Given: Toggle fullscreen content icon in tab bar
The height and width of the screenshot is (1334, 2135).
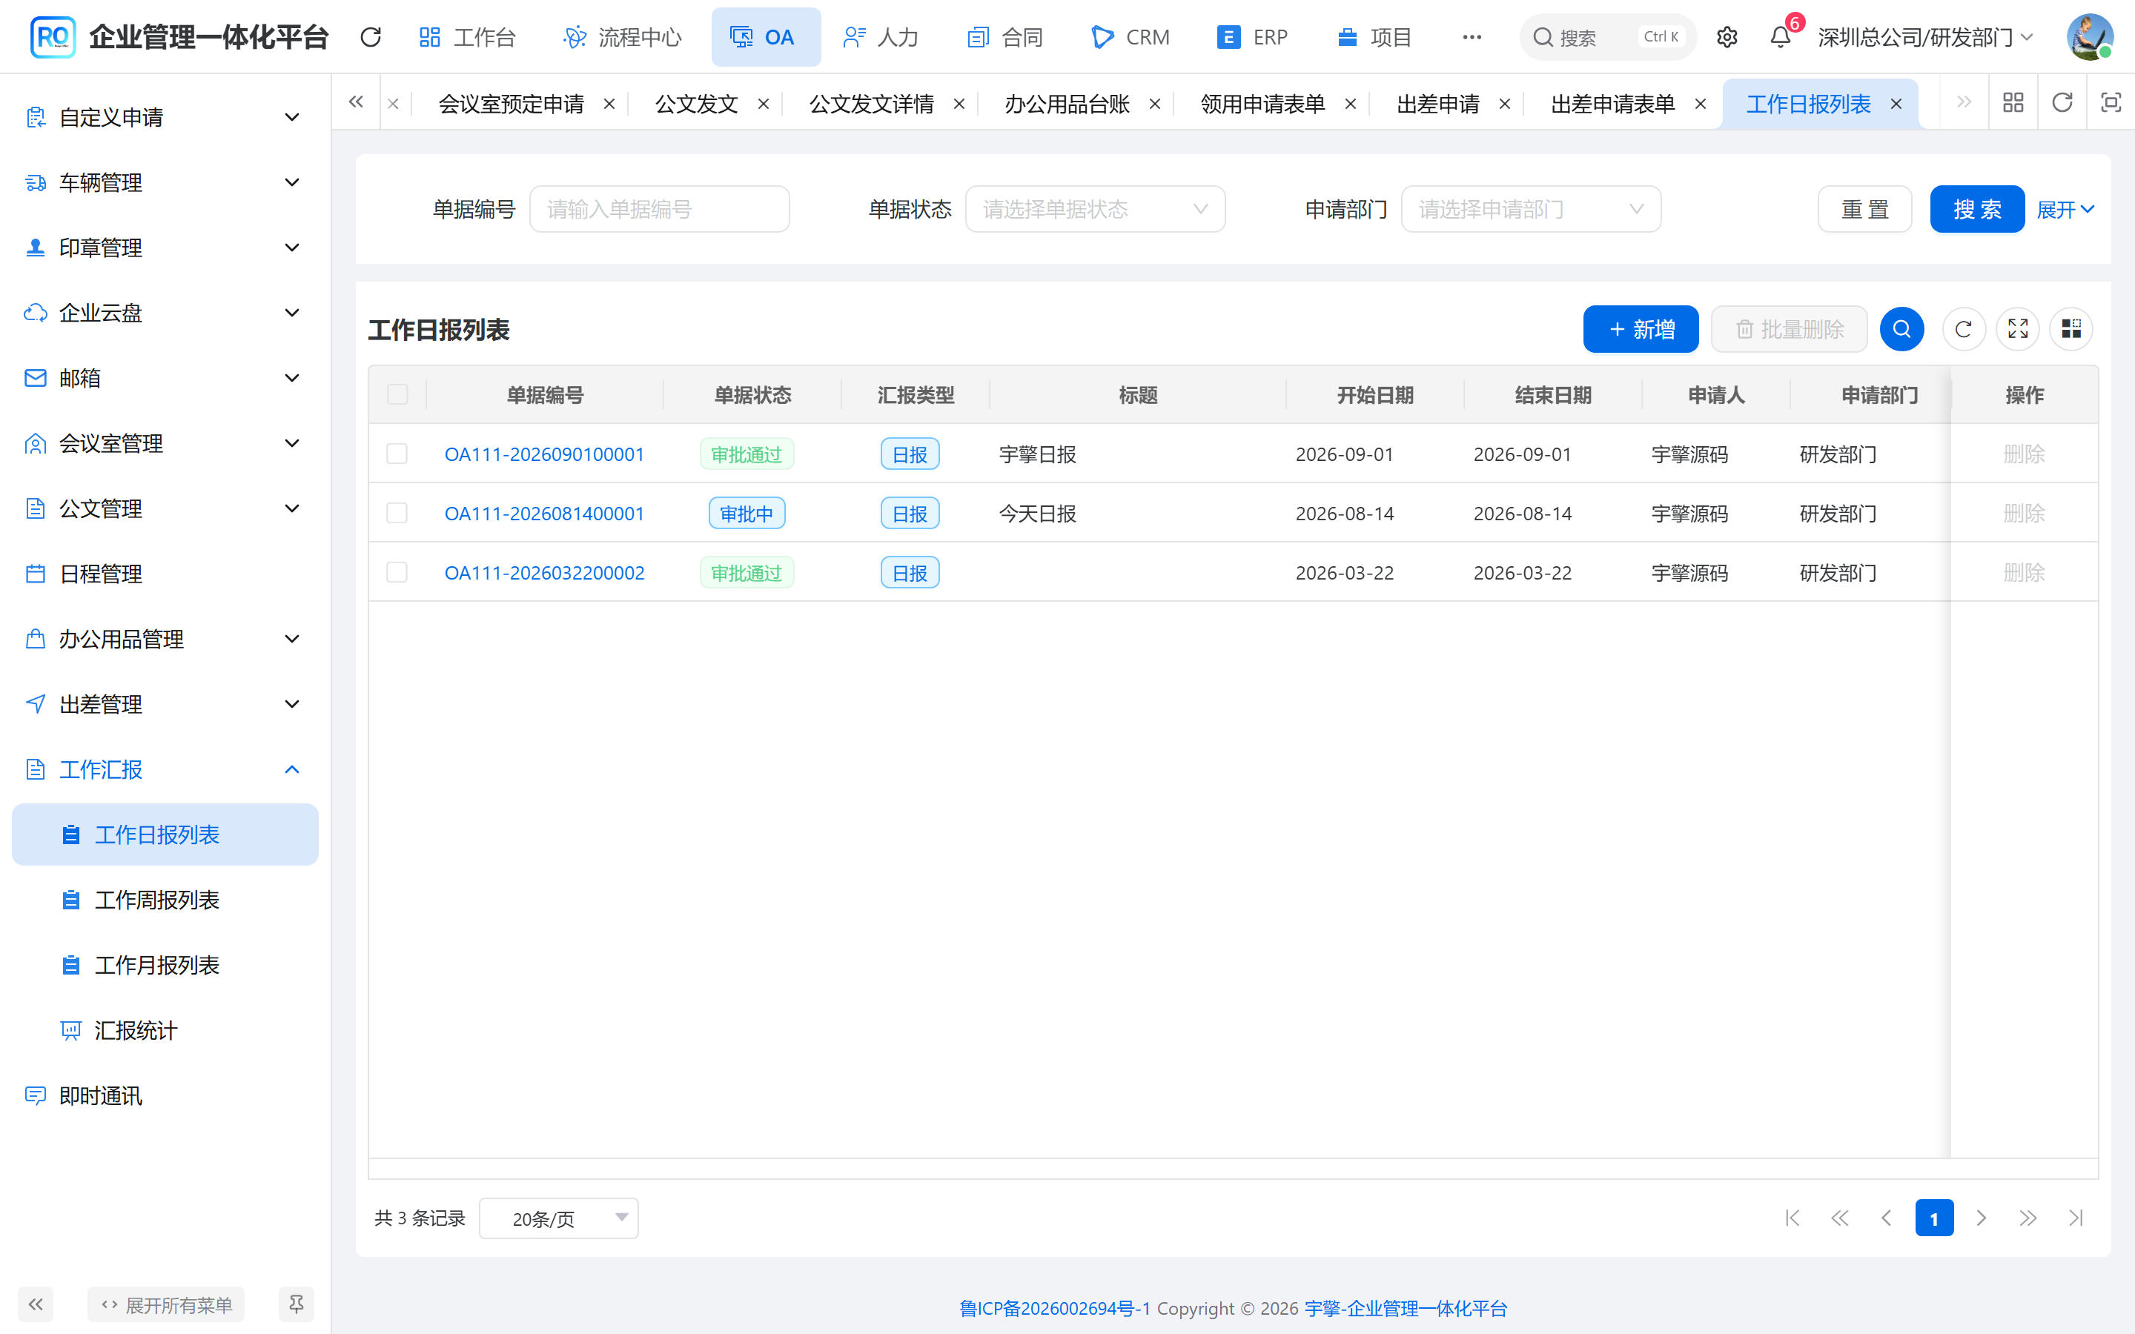Looking at the screenshot, I should coord(2111,103).
